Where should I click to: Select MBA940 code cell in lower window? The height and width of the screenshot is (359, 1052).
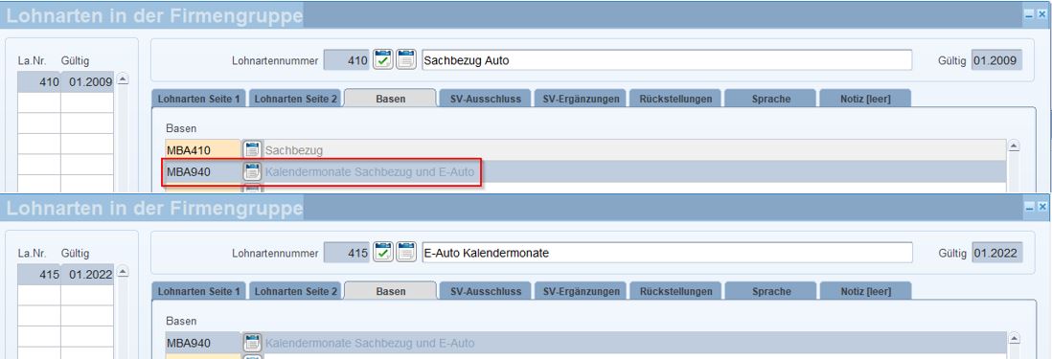[202, 343]
